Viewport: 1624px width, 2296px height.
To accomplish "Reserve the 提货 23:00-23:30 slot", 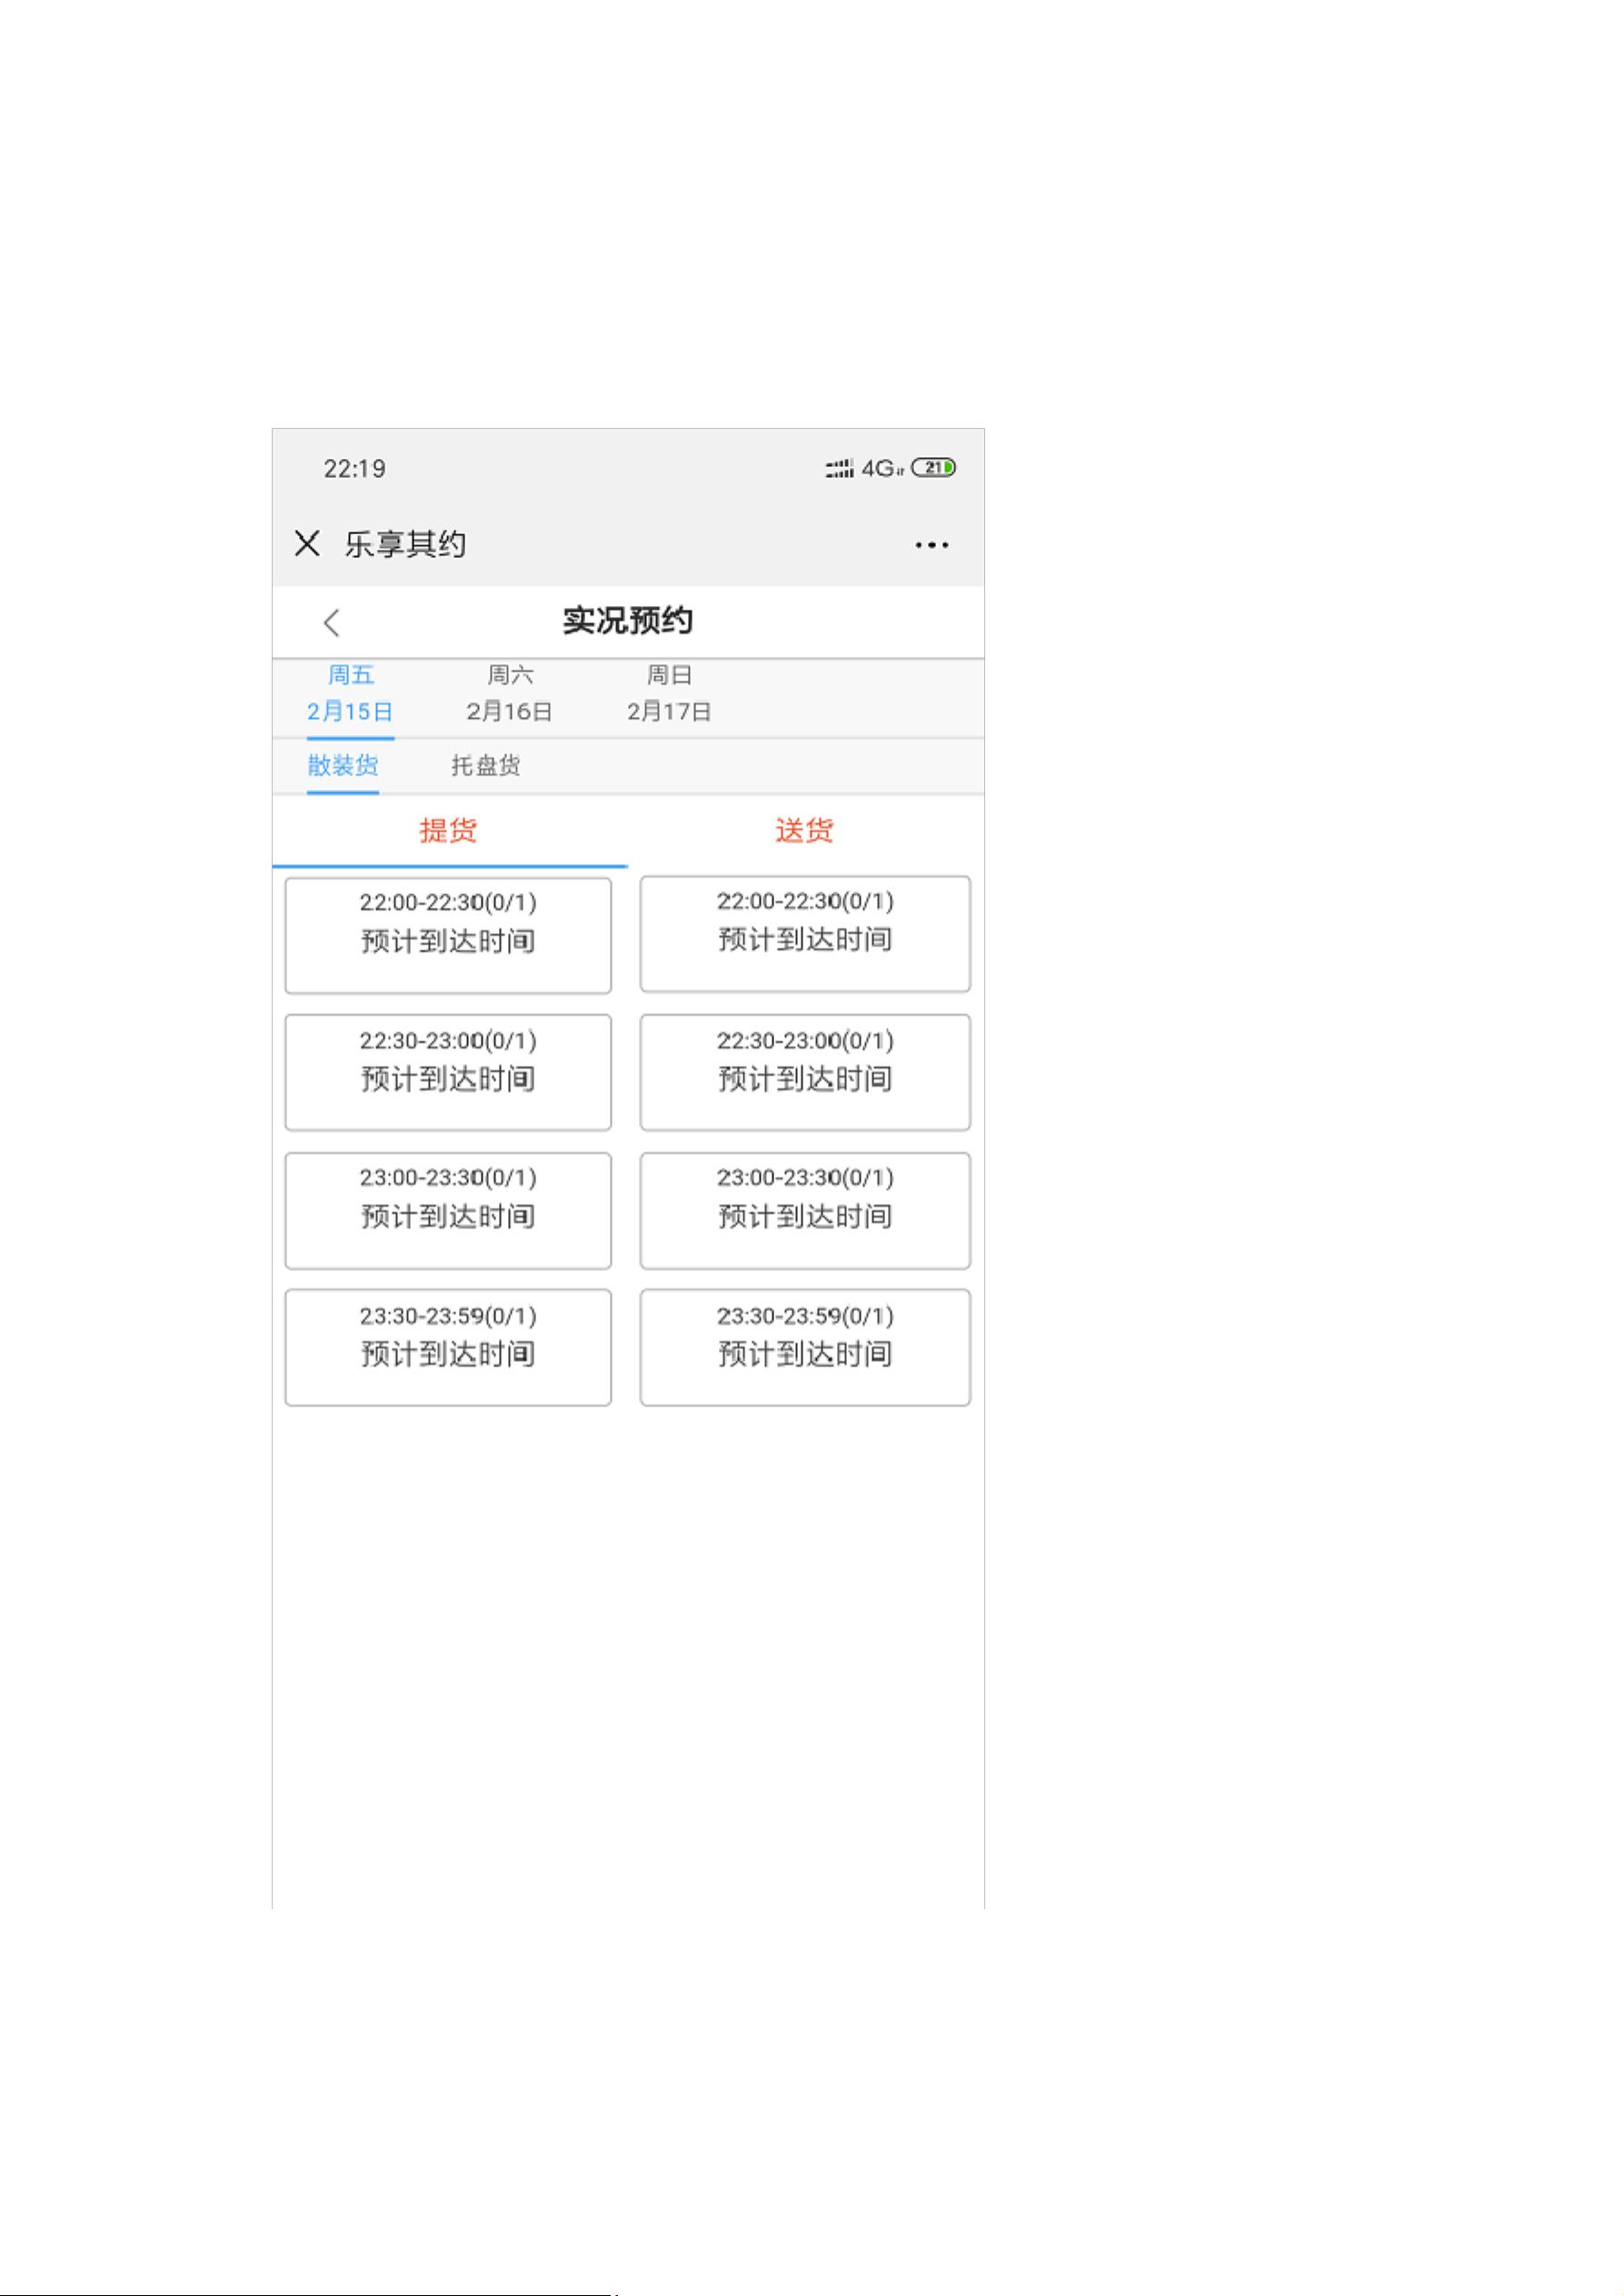I will pos(448,1211).
